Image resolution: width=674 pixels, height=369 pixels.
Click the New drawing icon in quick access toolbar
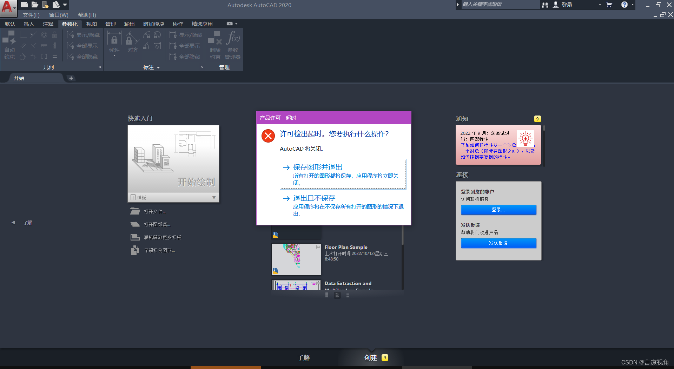point(24,5)
